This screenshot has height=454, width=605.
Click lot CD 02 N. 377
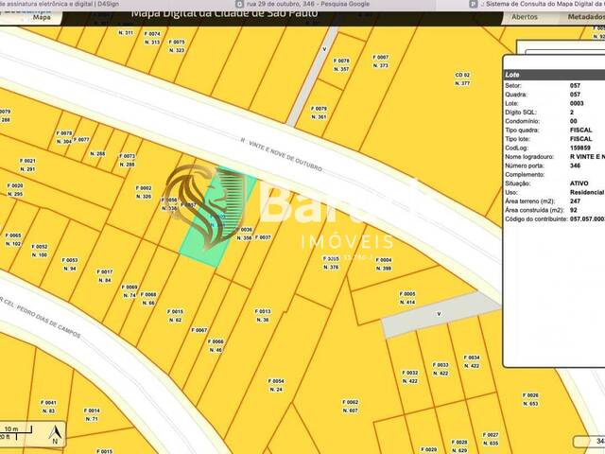462,79
